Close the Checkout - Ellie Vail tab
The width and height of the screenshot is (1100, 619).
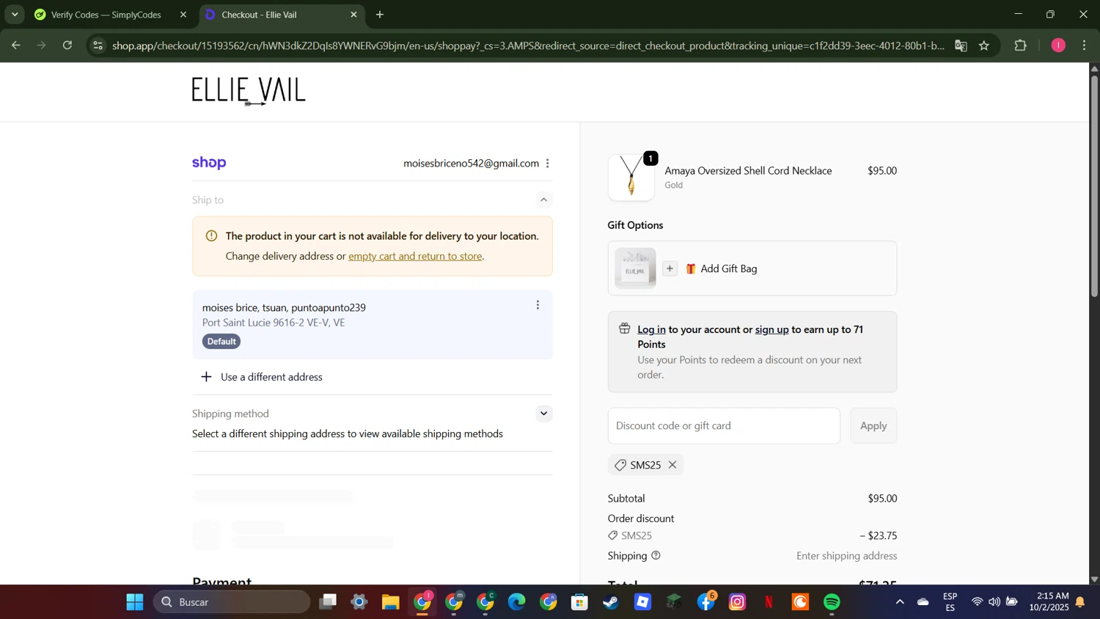click(x=354, y=15)
